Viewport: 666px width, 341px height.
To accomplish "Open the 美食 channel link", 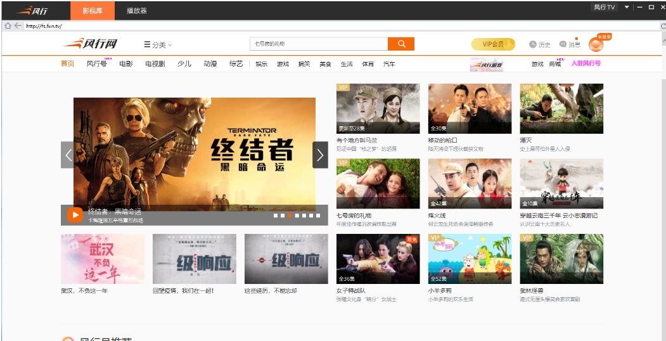I will click(325, 64).
